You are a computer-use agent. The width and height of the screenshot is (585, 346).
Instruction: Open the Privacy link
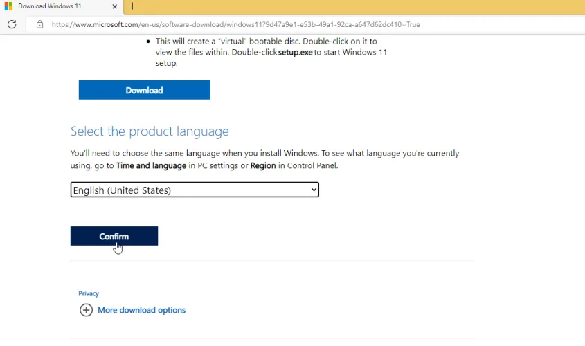(x=89, y=293)
